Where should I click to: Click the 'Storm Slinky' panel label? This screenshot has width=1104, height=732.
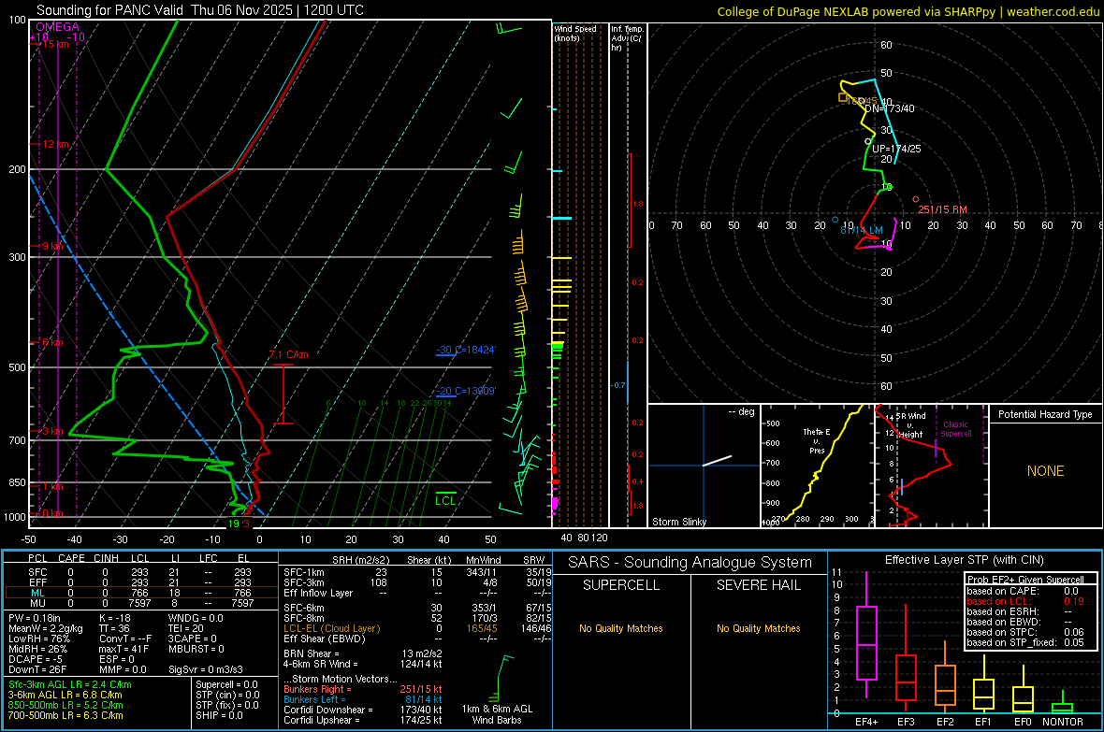click(678, 522)
